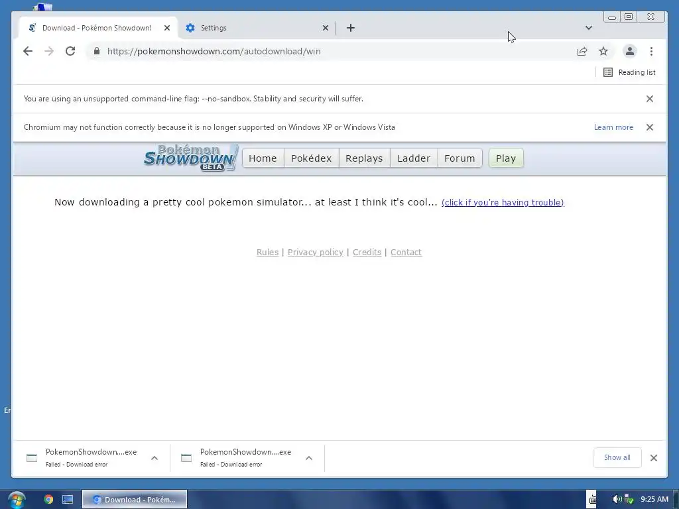This screenshot has width=679, height=509.
Task: Click the 9:25 AM system clock
Action: [654, 500]
